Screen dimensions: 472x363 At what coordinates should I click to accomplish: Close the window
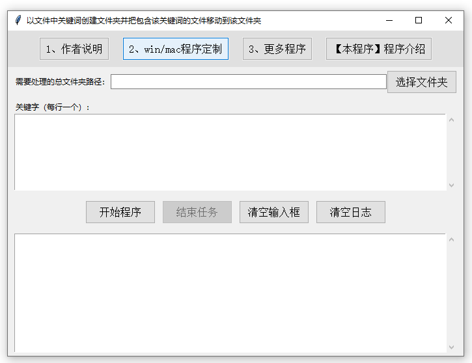click(448, 20)
